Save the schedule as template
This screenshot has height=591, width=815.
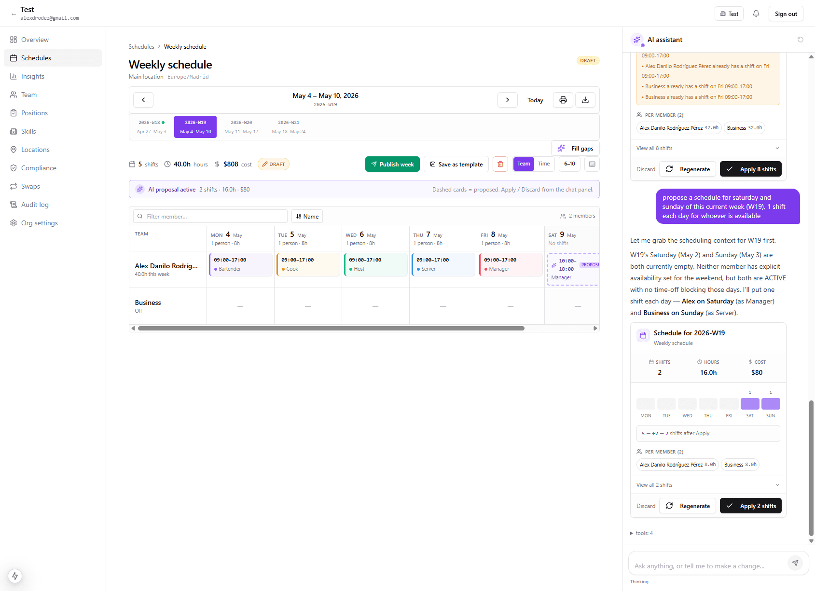click(x=456, y=164)
